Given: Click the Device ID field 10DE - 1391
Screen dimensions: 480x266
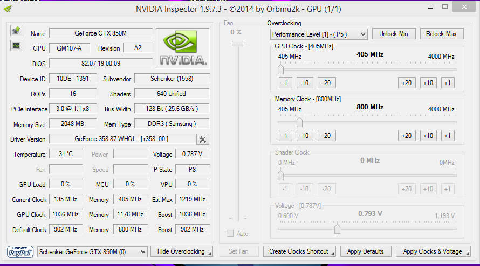Looking at the screenshot, I should point(73,79).
